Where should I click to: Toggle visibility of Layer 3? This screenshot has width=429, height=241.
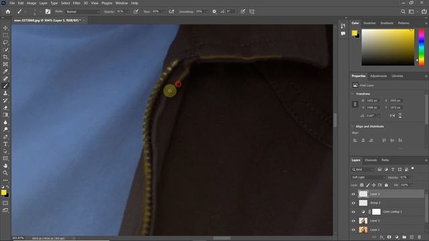[x=353, y=194]
